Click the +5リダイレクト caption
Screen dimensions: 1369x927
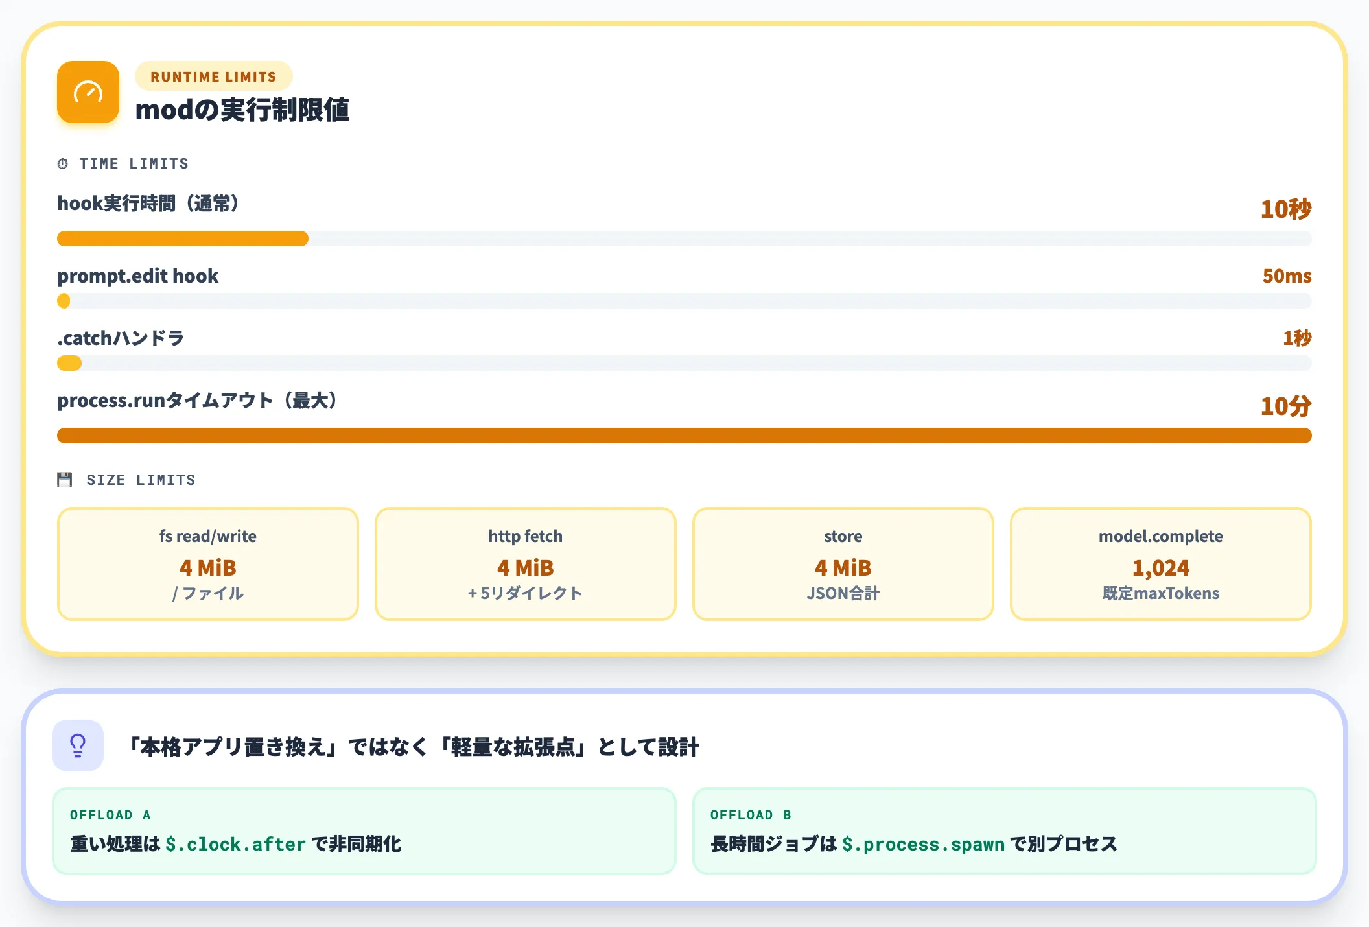pos(526,593)
